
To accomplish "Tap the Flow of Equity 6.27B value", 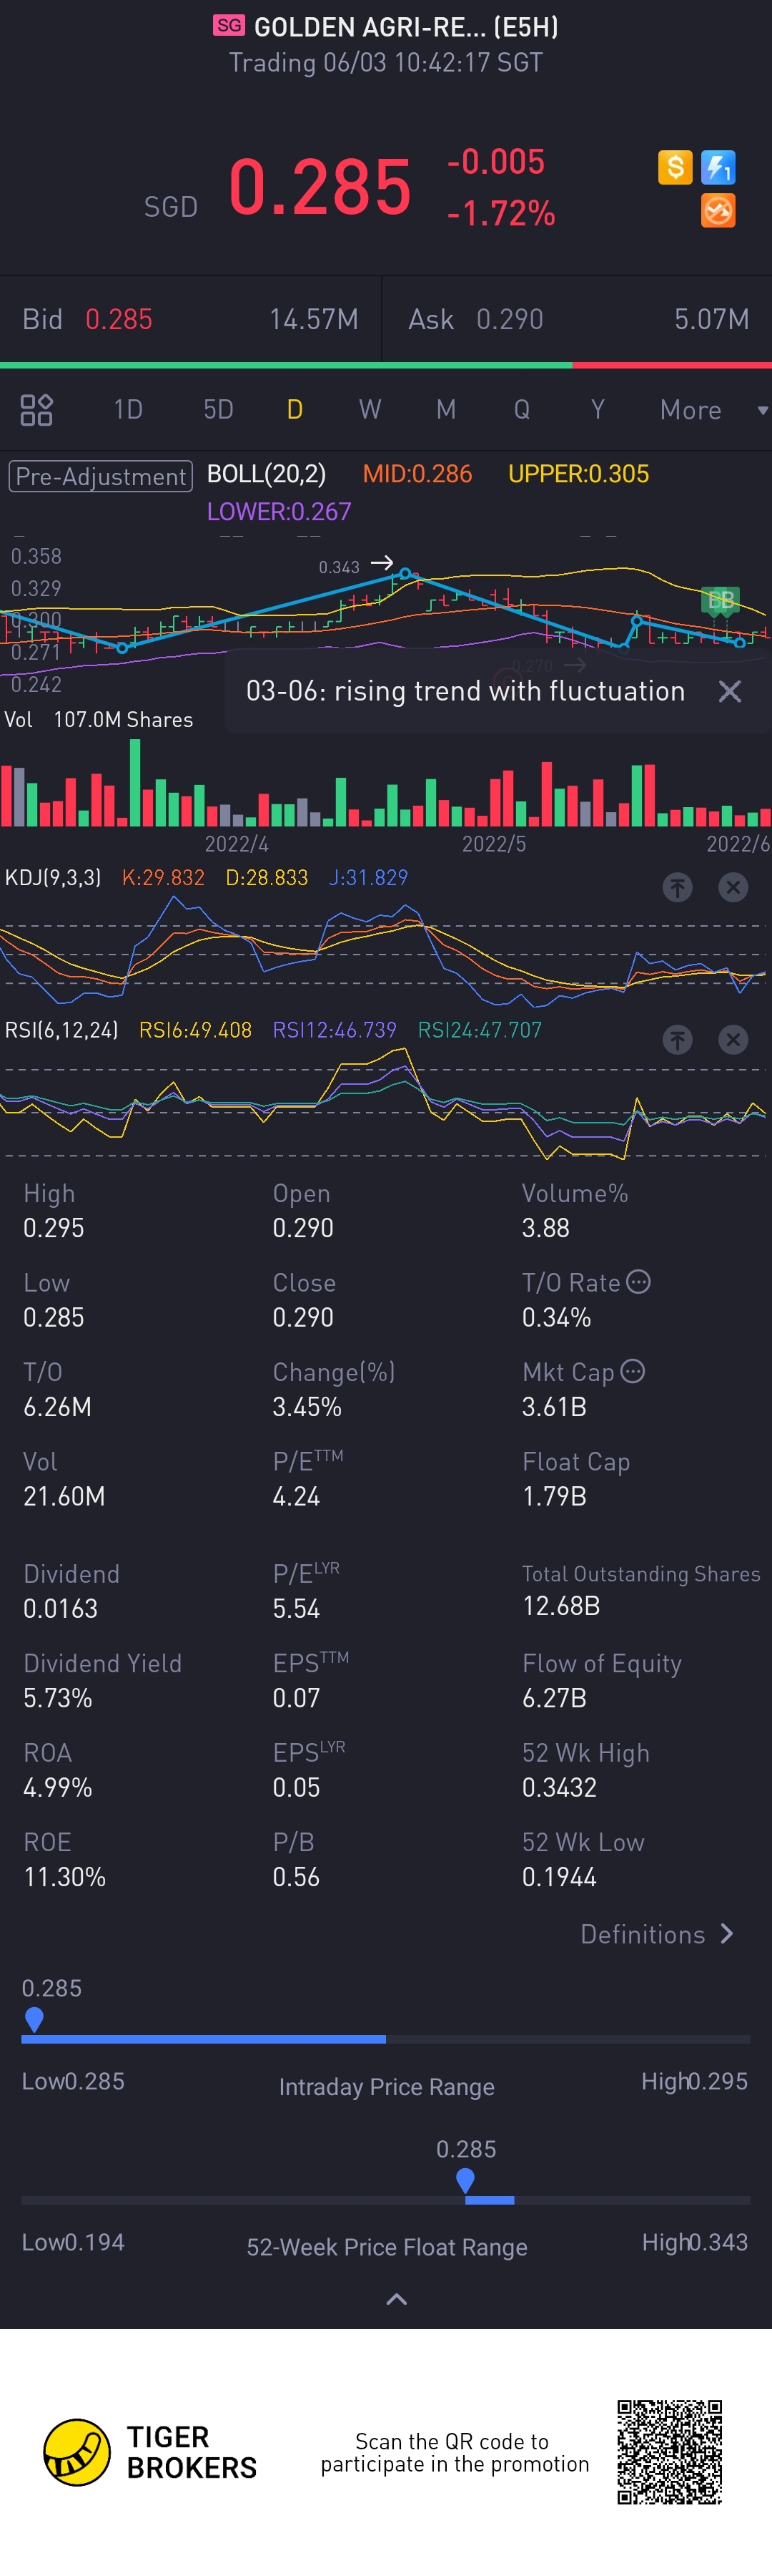I will (554, 1698).
